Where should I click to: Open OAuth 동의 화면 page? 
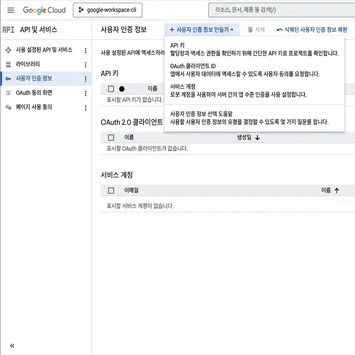pyautogui.click(x=34, y=93)
